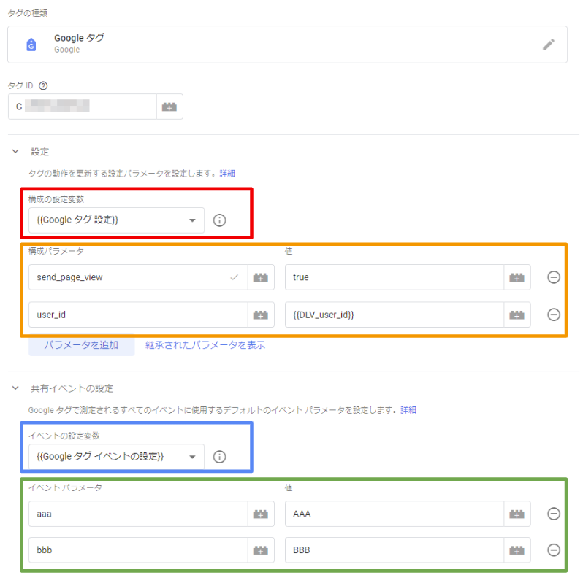Image resolution: width=583 pixels, height=586 pixels.
Task: Insert variable for send_page_view parameter name
Action: (261, 277)
